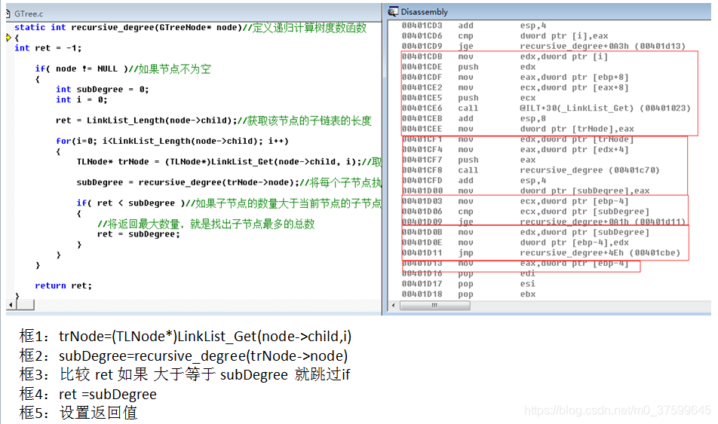Click disassembly row 00401D17 'pop esi'
Viewport: 718px width, 424px height.
[468, 284]
